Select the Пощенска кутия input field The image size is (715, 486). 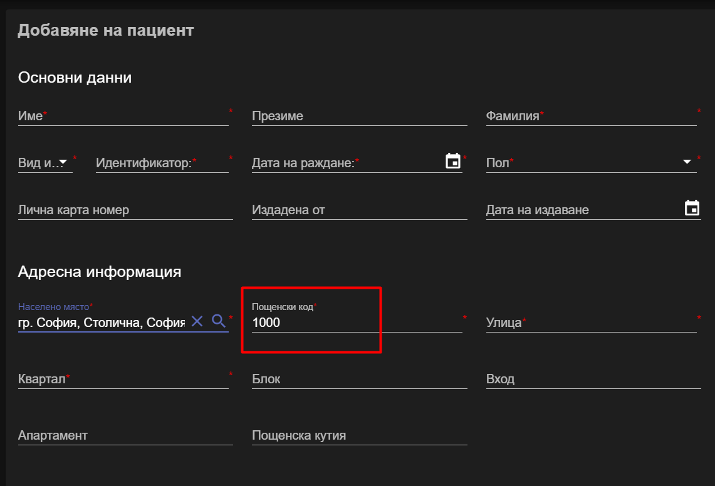pyautogui.click(x=359, y=435)
